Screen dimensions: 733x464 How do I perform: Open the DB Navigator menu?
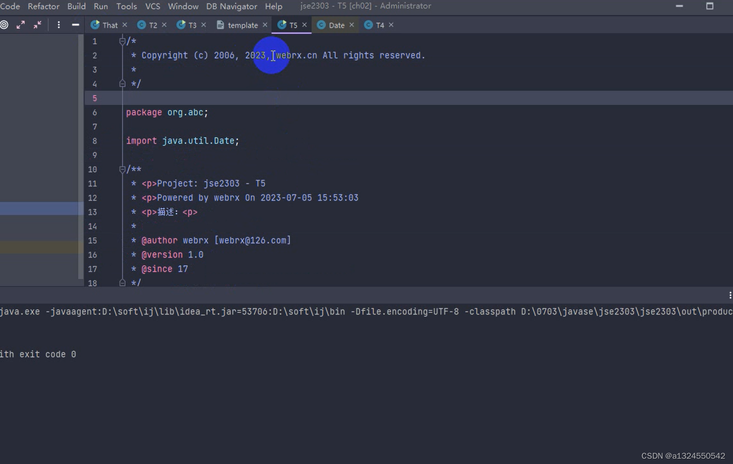point(232,6)
